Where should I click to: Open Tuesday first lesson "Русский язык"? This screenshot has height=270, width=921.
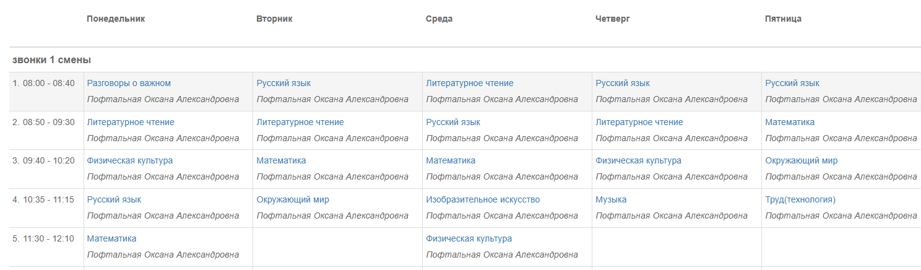283,84
